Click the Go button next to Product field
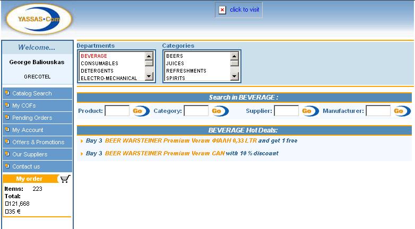The height and width of the screenshot is (229, 415). [141, 111]
